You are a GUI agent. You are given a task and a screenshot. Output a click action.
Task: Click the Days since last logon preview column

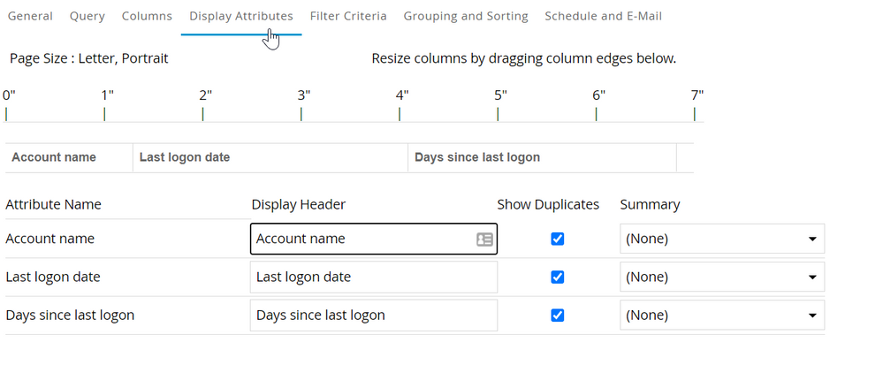[477, 158]
